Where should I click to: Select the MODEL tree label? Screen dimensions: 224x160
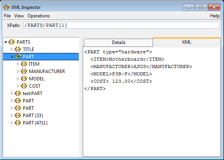[37, 78]
